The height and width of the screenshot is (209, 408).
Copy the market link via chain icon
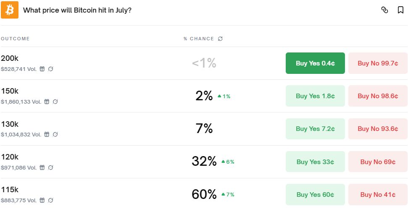pos(384,10)
